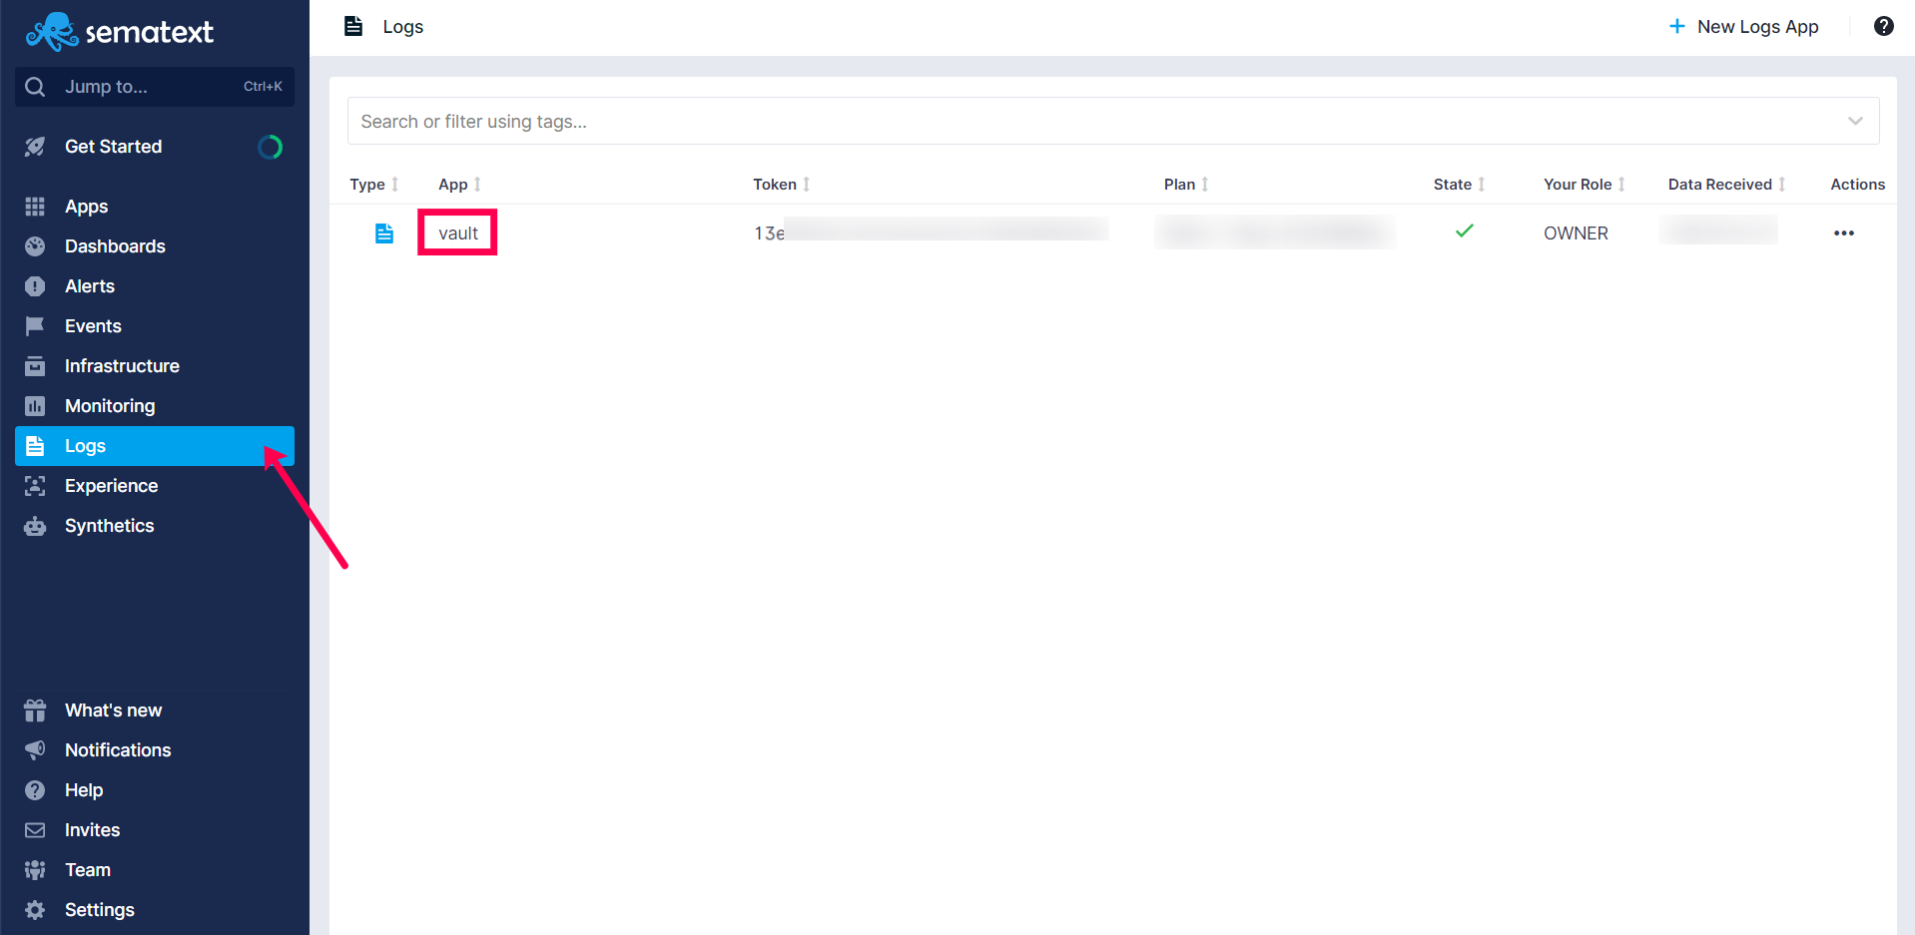Sort table by Type column
The image size is (1915, 935).
[x=374, y=185]
